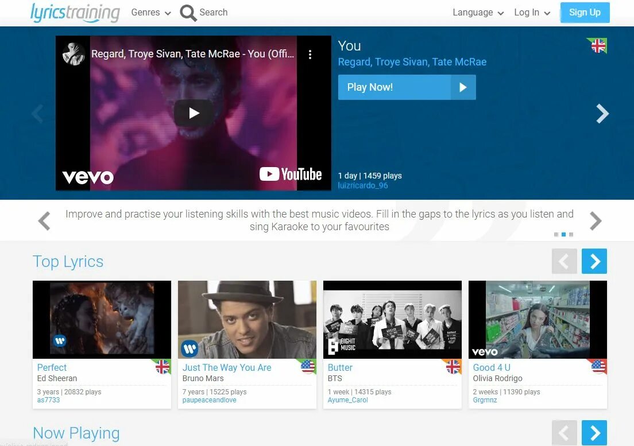This screenshot has height=446, width=634.
Task: Click the 1 week | 14315 plays text
Action: pyautogui.click(x=359, y=392)
